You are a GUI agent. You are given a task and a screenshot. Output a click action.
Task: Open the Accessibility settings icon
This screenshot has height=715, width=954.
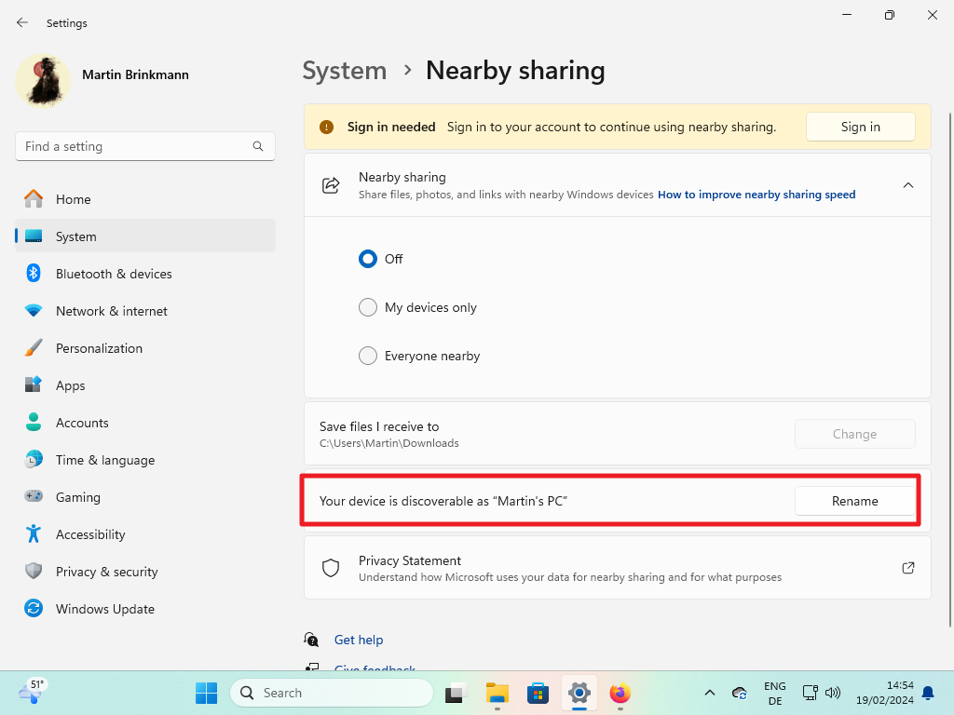tap(33, 533)
